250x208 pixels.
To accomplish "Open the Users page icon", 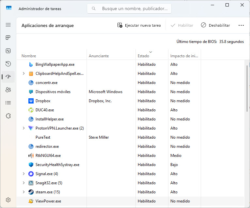I will coord(8,90).
